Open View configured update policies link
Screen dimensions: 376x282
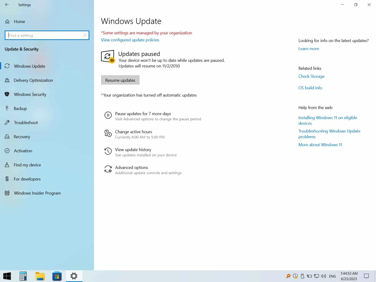click(x=130, y=40)
